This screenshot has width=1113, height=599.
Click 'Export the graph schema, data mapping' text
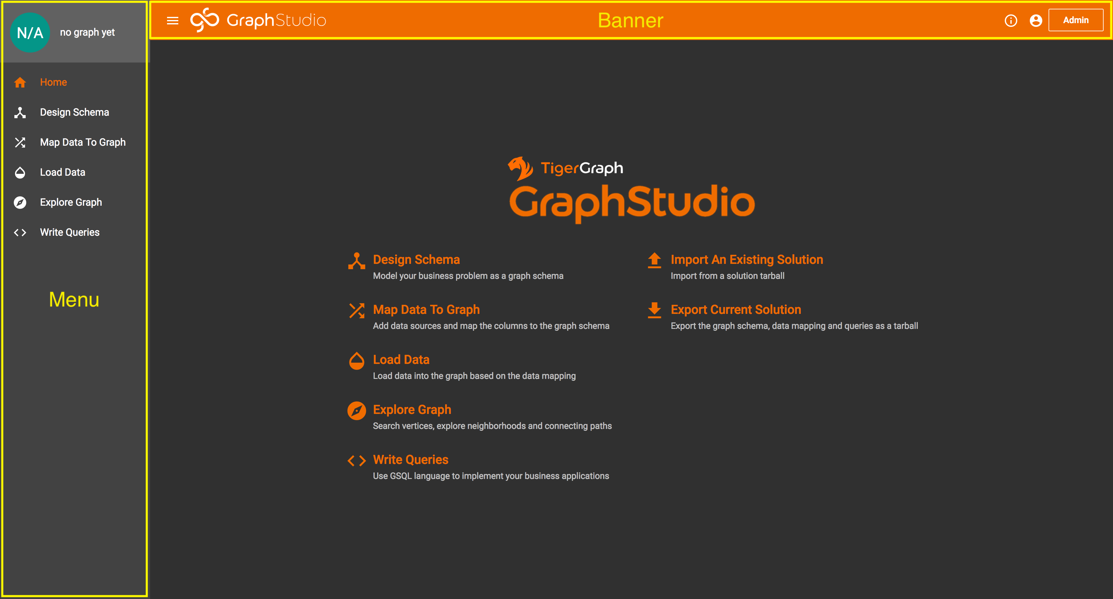pyautogui.click(x=794, y=326)
